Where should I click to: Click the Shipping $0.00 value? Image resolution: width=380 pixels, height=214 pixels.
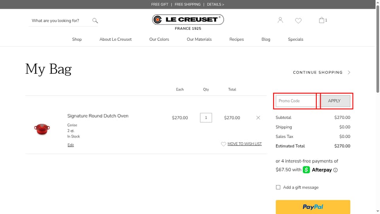(345, 127)
